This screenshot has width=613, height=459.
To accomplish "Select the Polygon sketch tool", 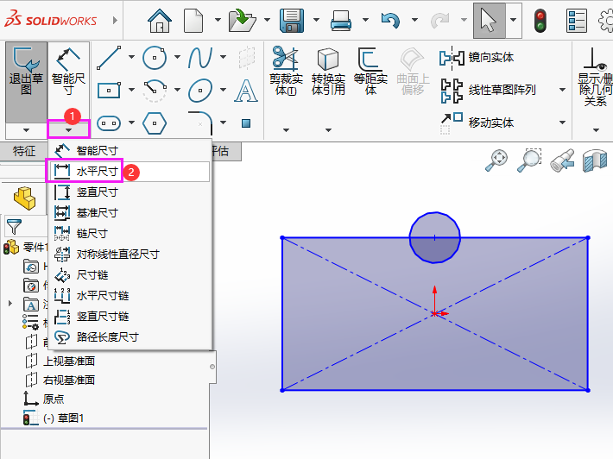I will [155, 123].
